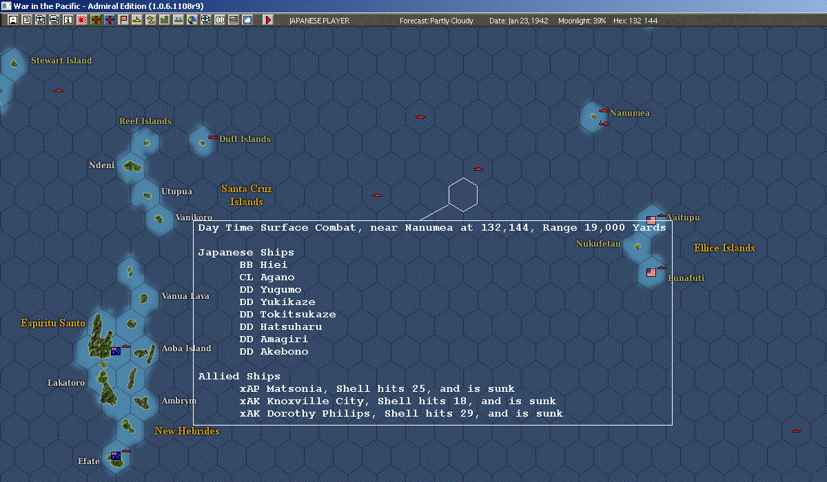Select the red ship at far right edge
The height and width of the screenshot is (482, 827).
[x=797, y=431]
